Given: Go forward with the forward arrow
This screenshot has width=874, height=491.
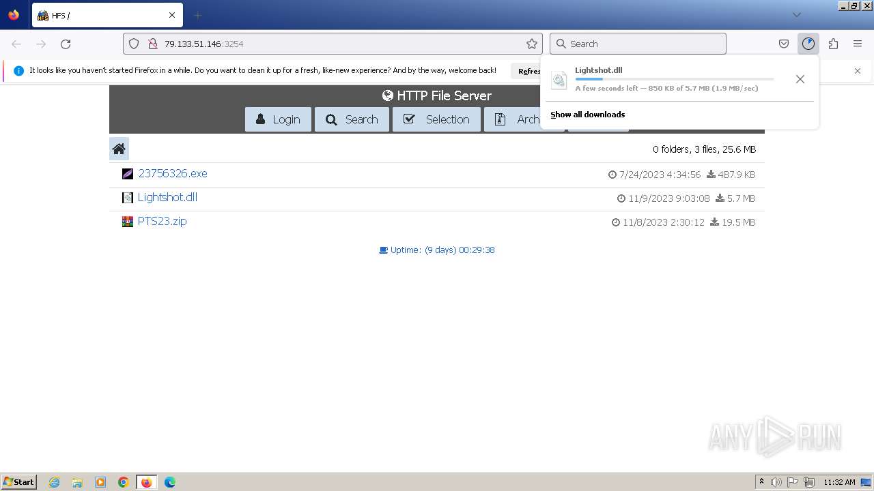Looking at the screenshot, I should (x=41, y=44).
